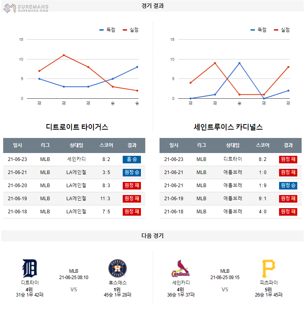Screen dimensions: 304x312
Task: Click the 일시 column header in Tigers table
Action: point(17,145)
